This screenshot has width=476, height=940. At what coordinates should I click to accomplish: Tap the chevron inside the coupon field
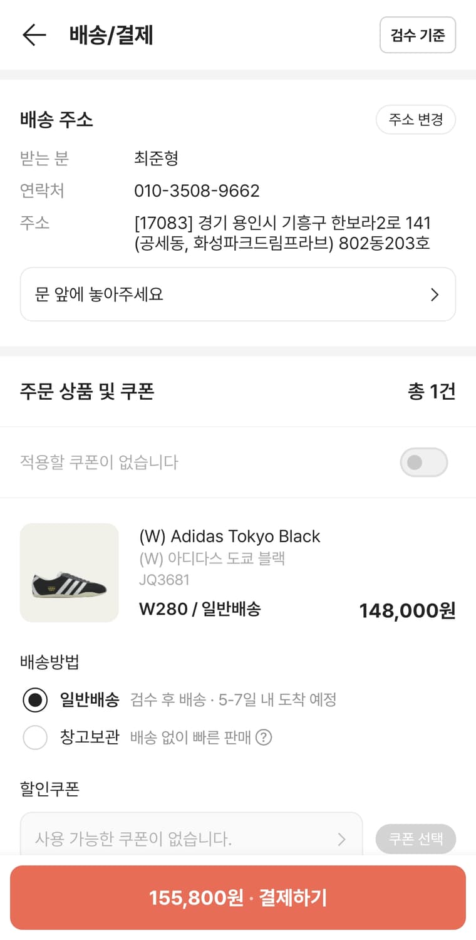point(341,839)
